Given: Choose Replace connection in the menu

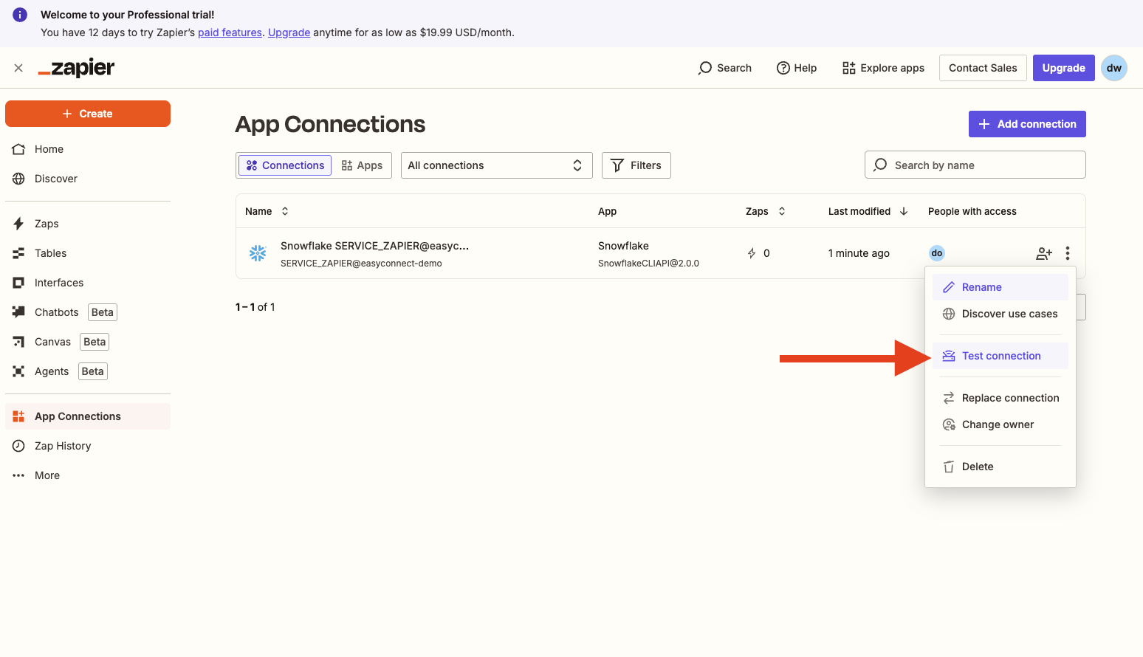Looking at the screenshot, I should (x=1000, y=398).
